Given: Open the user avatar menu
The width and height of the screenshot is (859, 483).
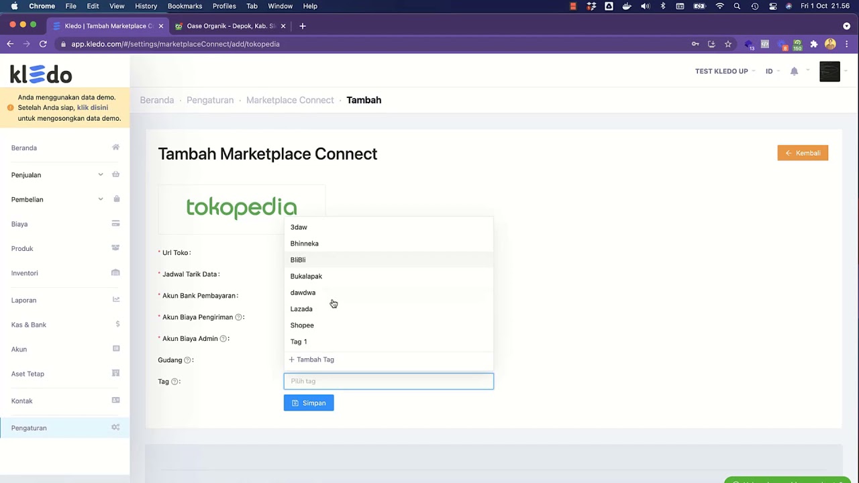Looking at the screenshot, I should coord(829,71).
